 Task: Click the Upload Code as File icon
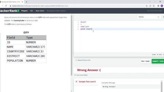click(76, 60)
